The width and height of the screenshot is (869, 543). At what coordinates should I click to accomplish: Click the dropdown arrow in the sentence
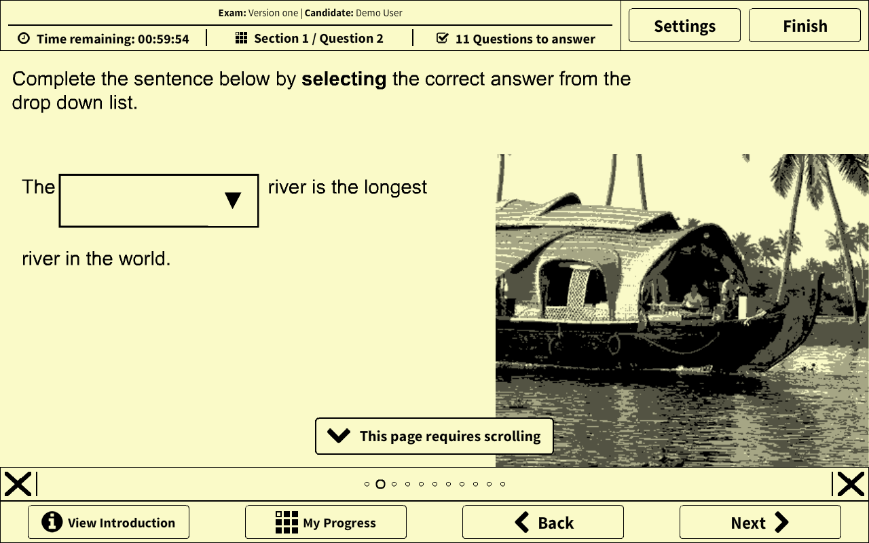[x=233, y=200]
